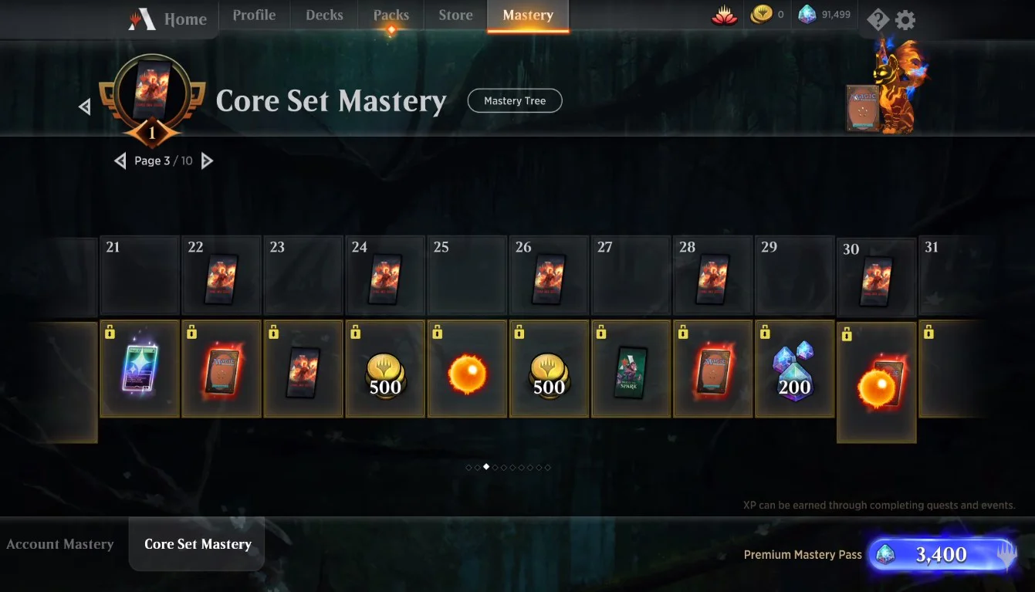Click the back arrow left of mastery emblem
The height and width of the screenshot is (592, 1035).
coord(85,107)
